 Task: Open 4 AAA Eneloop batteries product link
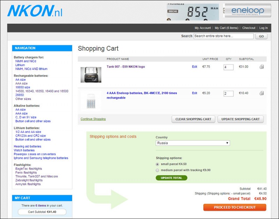point(142,95)
